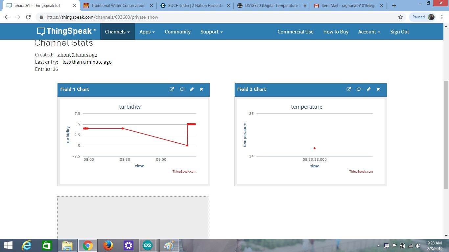Open the purple gear settings app in taskbar
Image resolution: width=449 pixels, height=252 pixels.
(x=128, y=245)
